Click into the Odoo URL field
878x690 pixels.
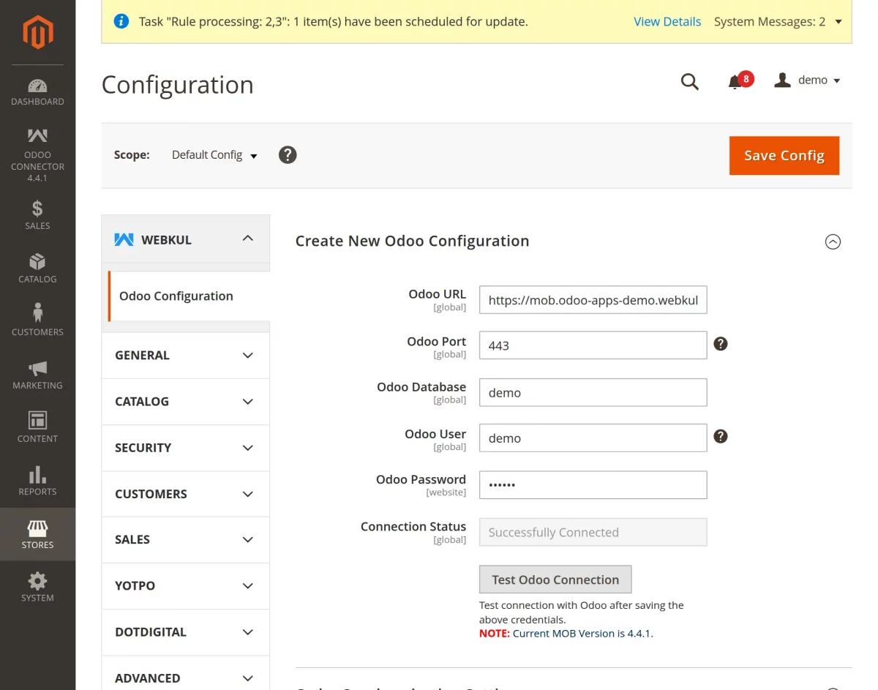[593, 300]
